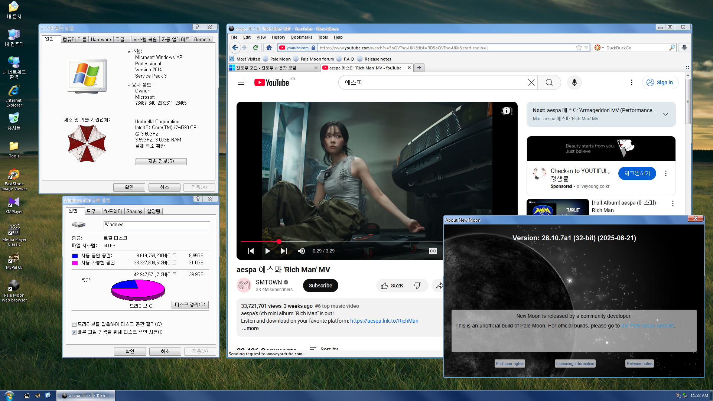The image size is (713, 401).
Task: Open the URL bar history dropdown
Action: [x=586, y=48]
